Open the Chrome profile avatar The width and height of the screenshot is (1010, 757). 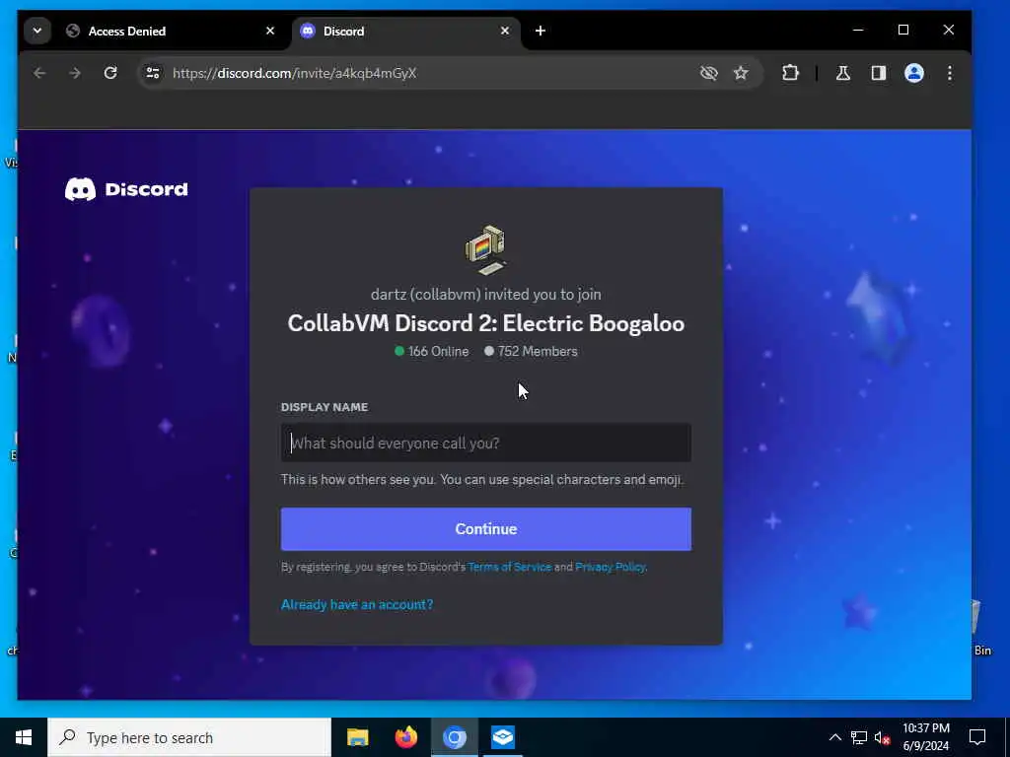click(914, 73)
